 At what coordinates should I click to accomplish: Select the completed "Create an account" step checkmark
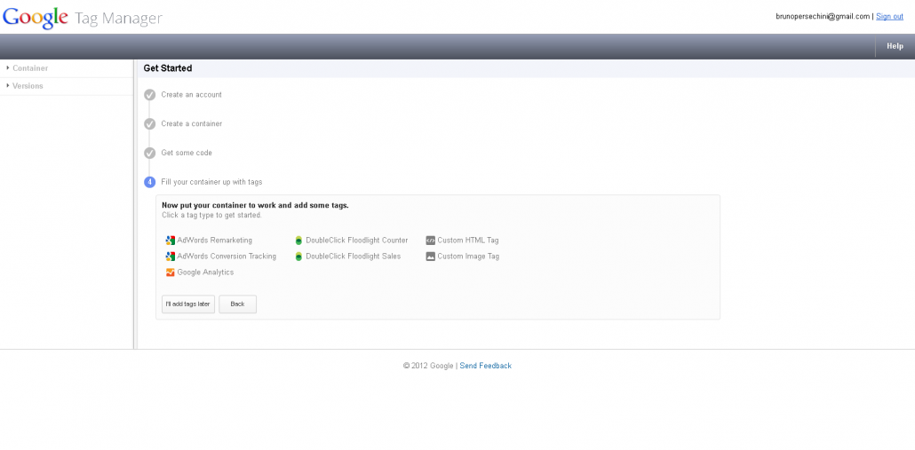click(149, 95)
